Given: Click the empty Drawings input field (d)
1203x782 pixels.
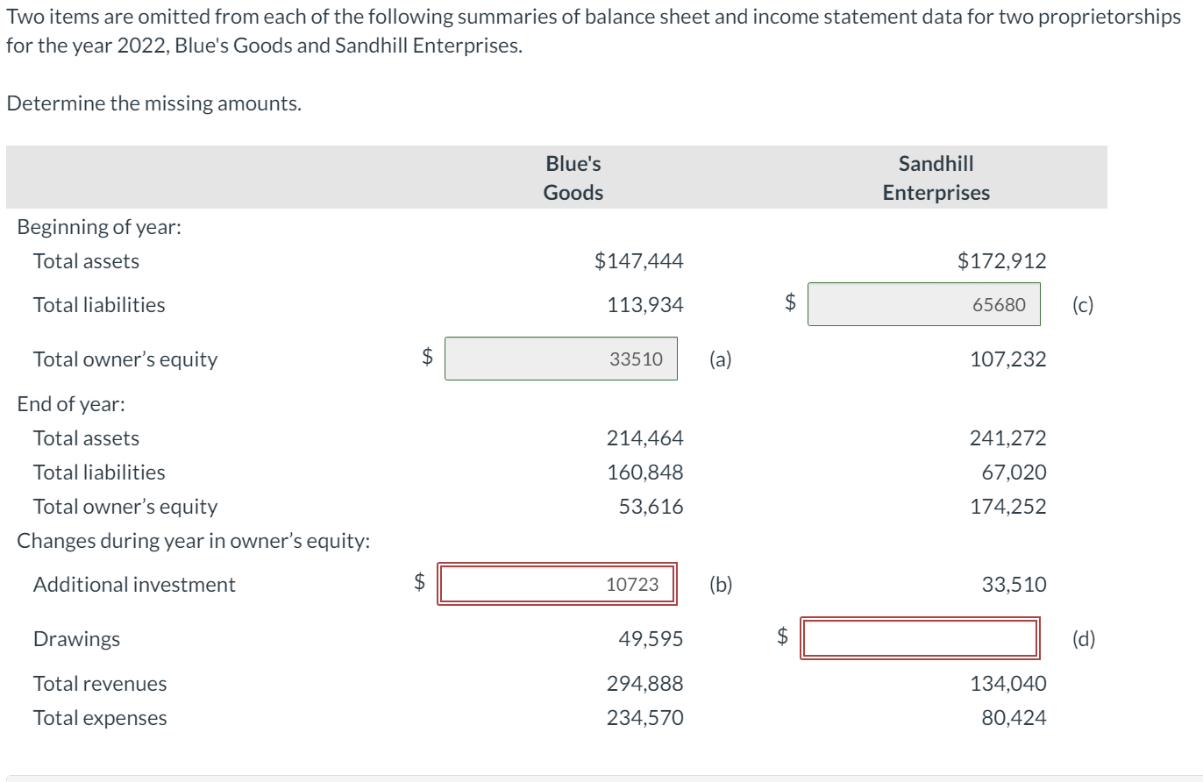Looking at the screenshot, I should (x=920, y=638).
